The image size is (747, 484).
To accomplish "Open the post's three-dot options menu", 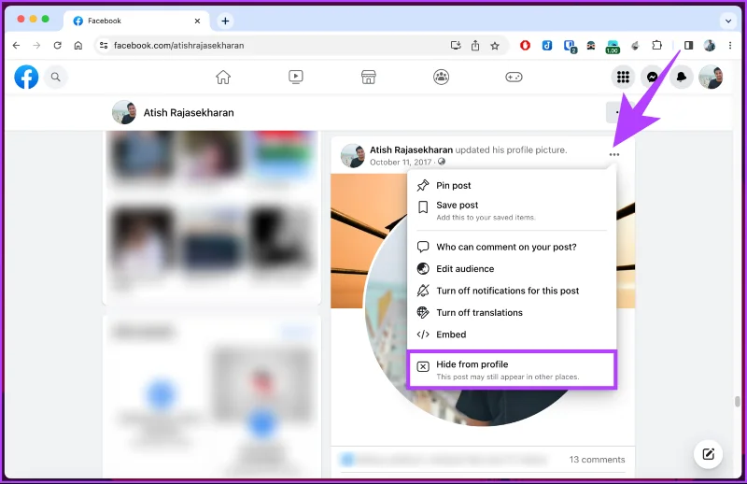I will pos(614,154).
